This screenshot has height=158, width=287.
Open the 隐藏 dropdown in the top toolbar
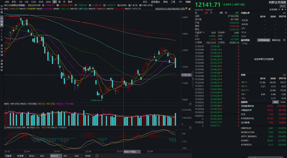point(188,2)
